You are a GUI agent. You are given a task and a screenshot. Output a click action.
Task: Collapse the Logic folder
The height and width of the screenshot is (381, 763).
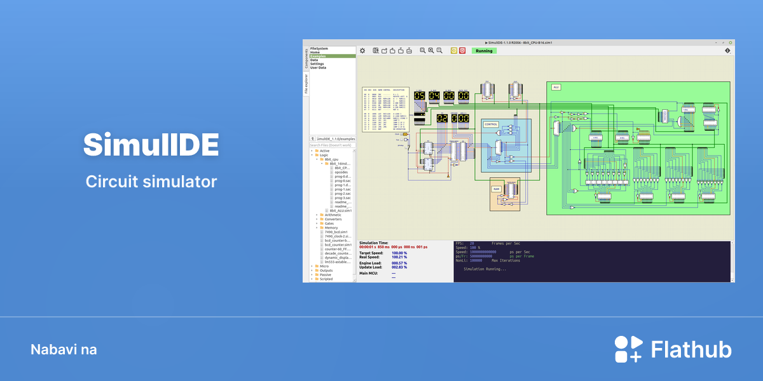click(x=312, y=155)
